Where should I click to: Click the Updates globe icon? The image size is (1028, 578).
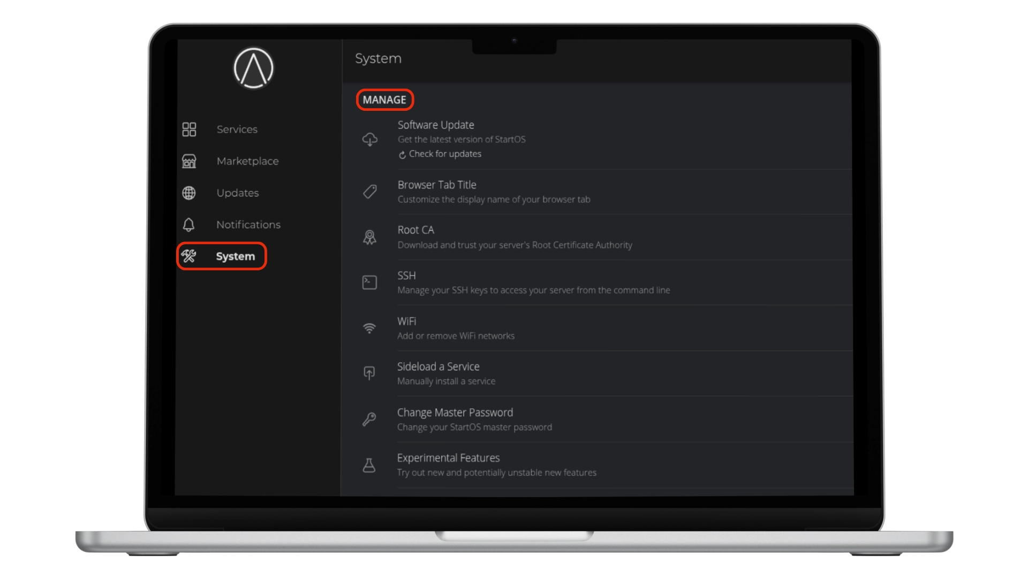click(189, 193)
